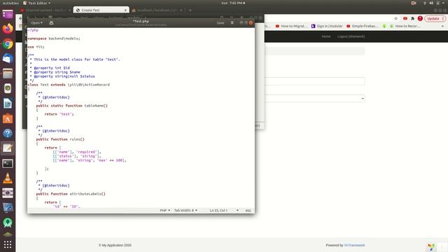This screenshot has width=448, height=252.
Task: Save the Test.php file
Action: pos(220,23)
